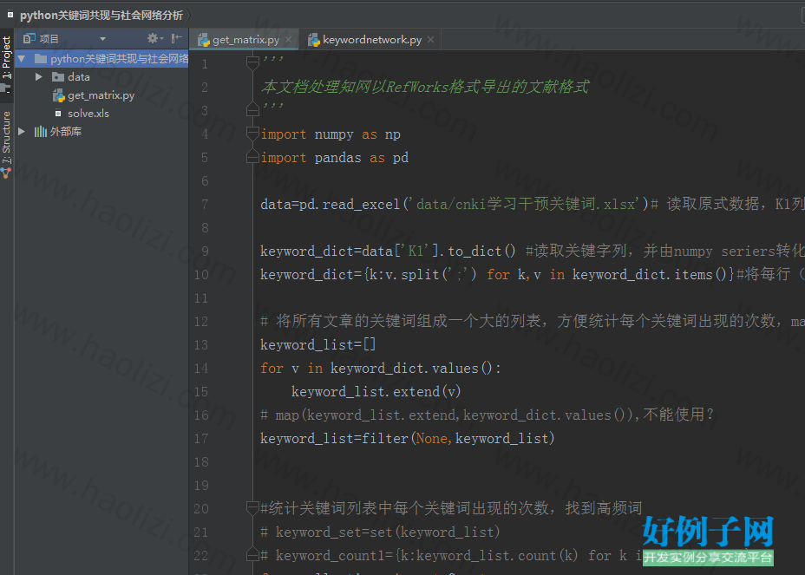Click the data=pd.read_excel line

[533, 205]
